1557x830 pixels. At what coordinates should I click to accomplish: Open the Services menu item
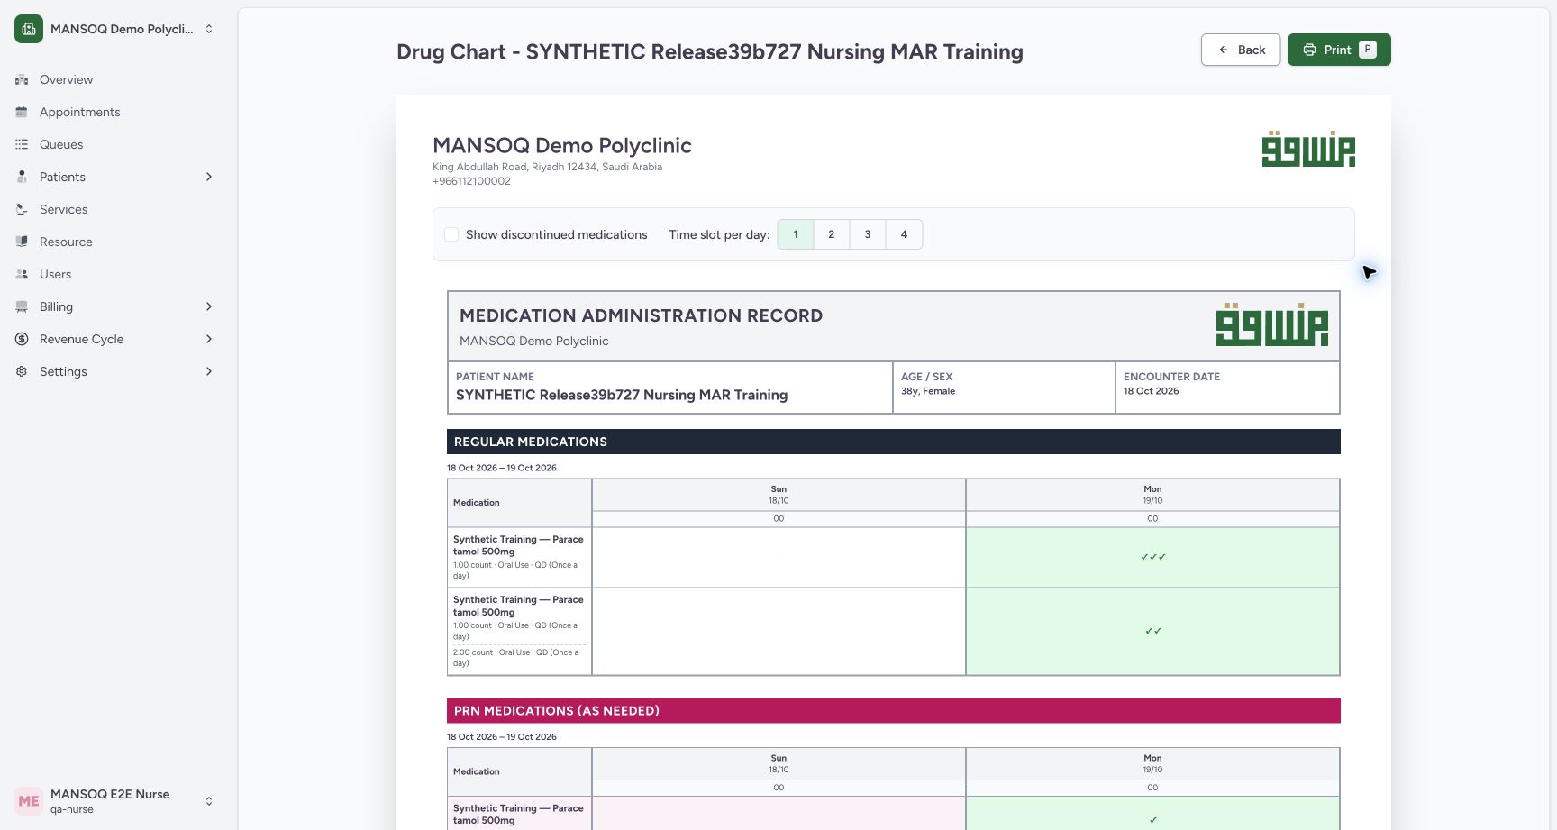point(115,209)
